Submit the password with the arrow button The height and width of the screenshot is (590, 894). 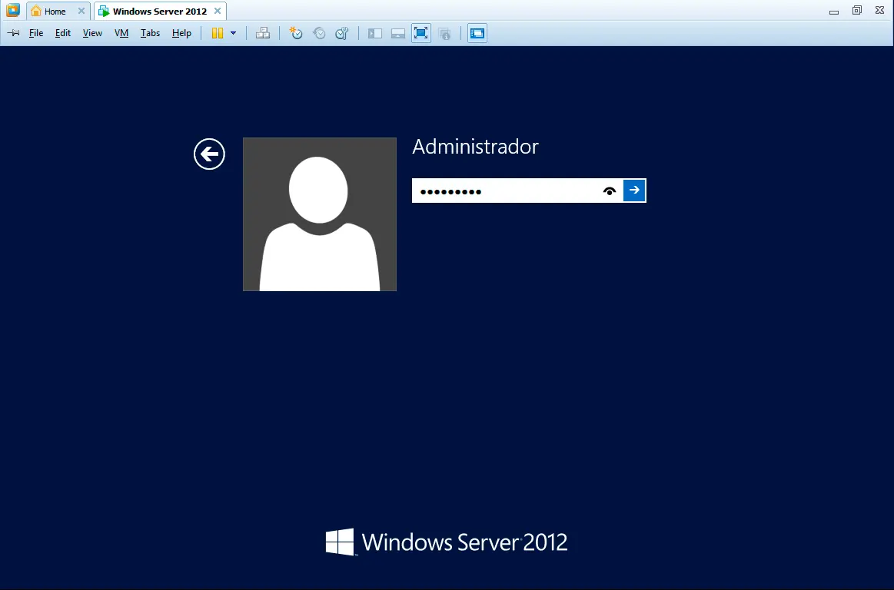point(634,191)
